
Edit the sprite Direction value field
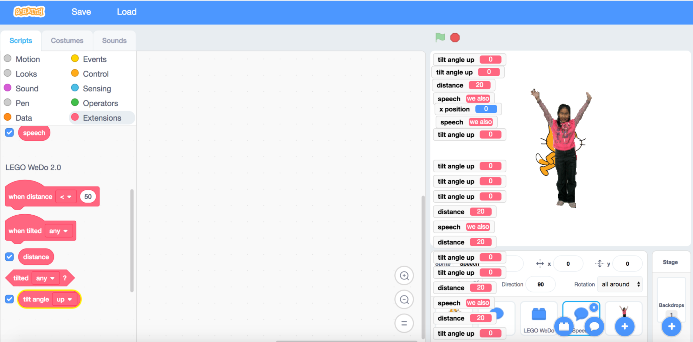click(x=540, y=284)
